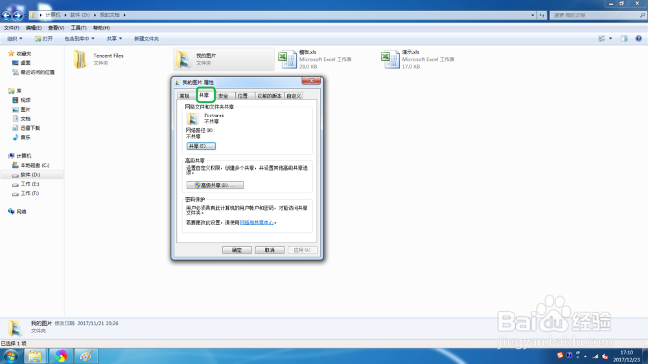This screenshot has height=364, width=648.
Task: Open the Windows Start menu
Action: coord(11,356)
